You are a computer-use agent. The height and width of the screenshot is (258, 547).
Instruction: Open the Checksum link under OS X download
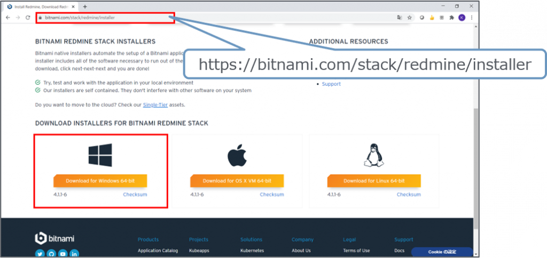coord(272,195)
